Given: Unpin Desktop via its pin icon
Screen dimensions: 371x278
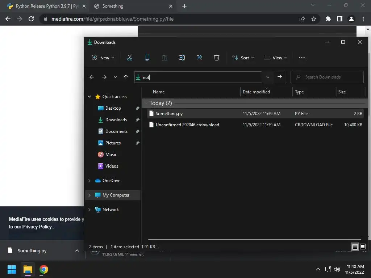Looking at the screenshot, I should (x=137, y=108).
